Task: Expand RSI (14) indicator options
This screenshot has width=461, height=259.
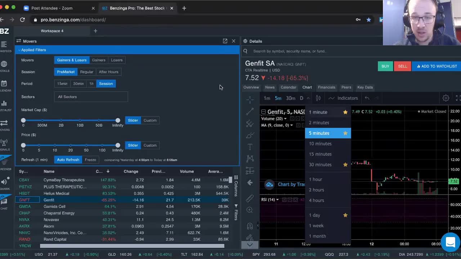Action: coord(277,200)
